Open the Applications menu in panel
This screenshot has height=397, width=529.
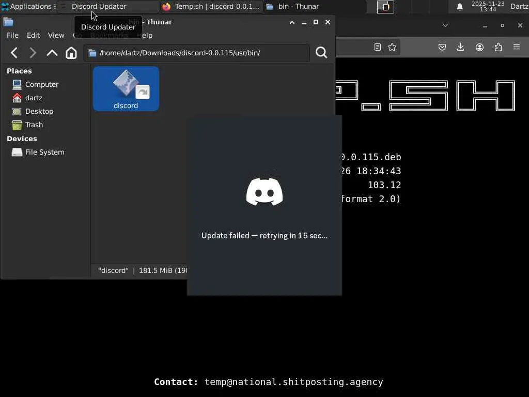point(28,6)
